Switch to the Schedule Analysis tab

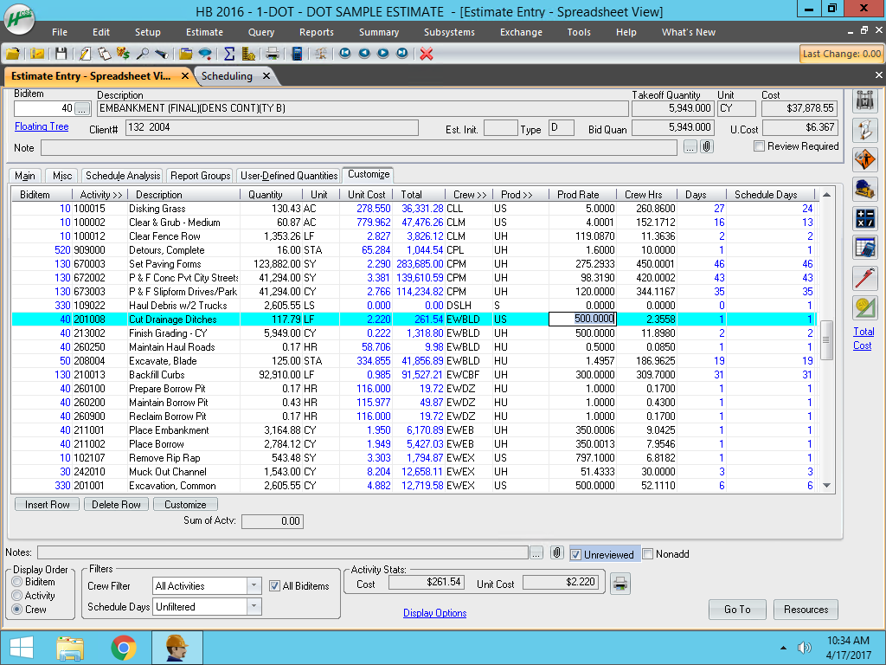click(x=123, y=176)
